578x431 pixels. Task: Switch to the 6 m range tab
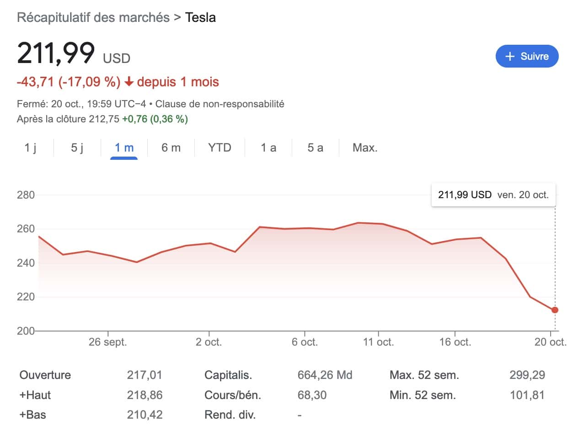pos(171,148)
